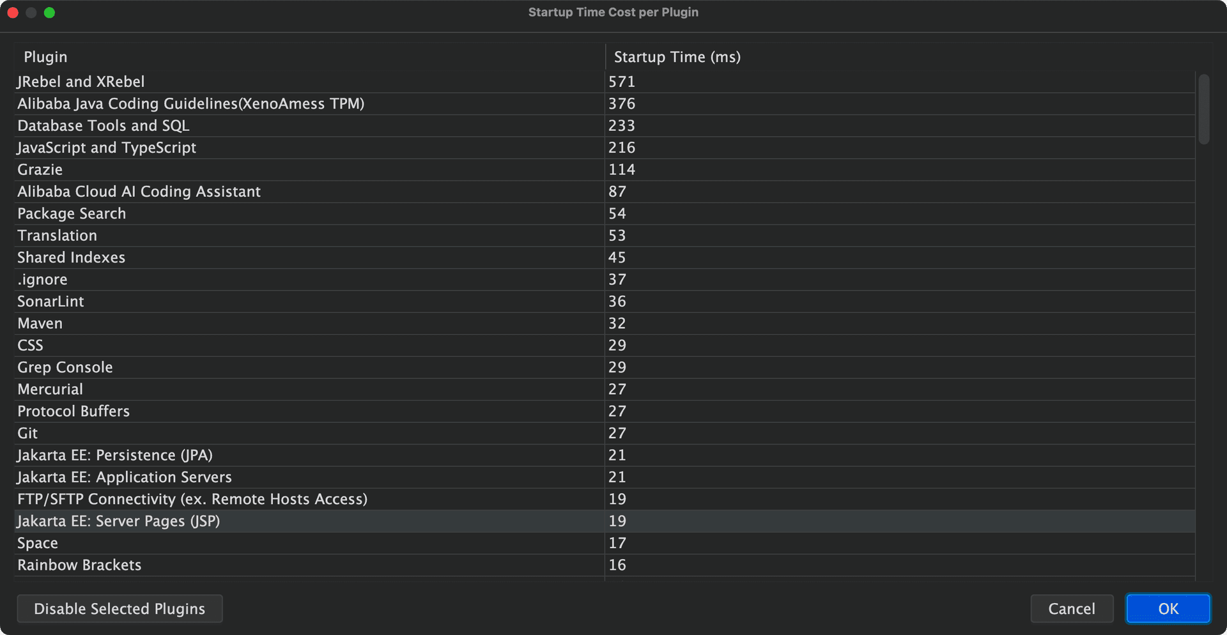The width and height of the screenshot is (1227, 635).
Task: Select the Shared Indexes plugin
Action: [605, 257]
